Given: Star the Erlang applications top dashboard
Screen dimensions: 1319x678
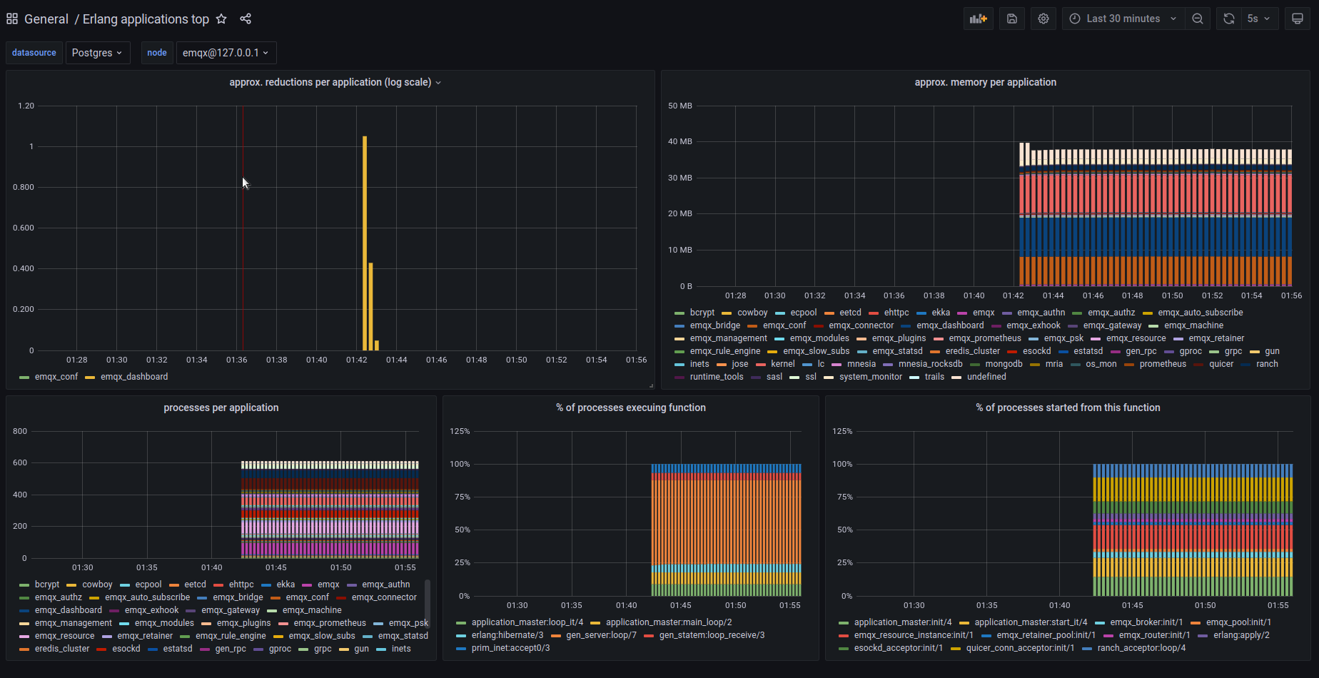Looking at the screenshot, I should (221, 19).
